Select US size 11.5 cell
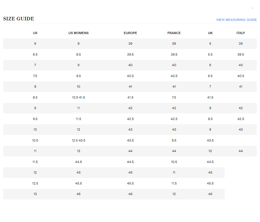The width and height of the screenshot is (260, 222). [35, 162]
